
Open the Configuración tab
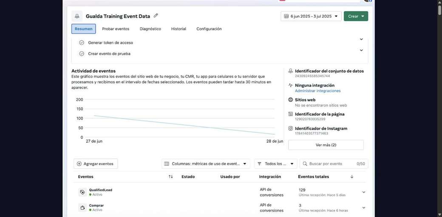pos(209,29)
